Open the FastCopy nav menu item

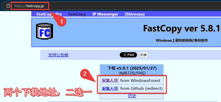[x=77, y=14]
